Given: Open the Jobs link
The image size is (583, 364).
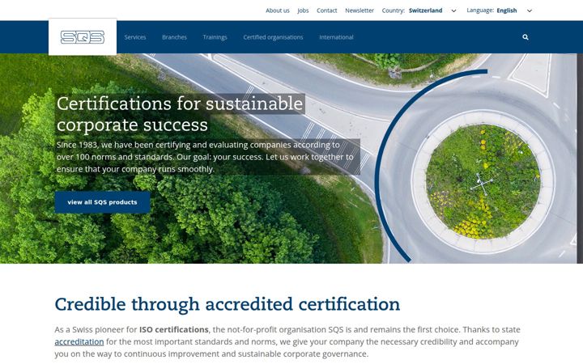Looking at the screenshot, I should click(x=303, y=11).
